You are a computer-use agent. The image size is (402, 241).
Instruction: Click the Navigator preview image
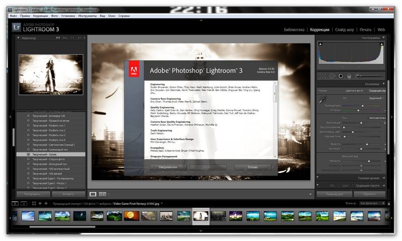point(51,74)
